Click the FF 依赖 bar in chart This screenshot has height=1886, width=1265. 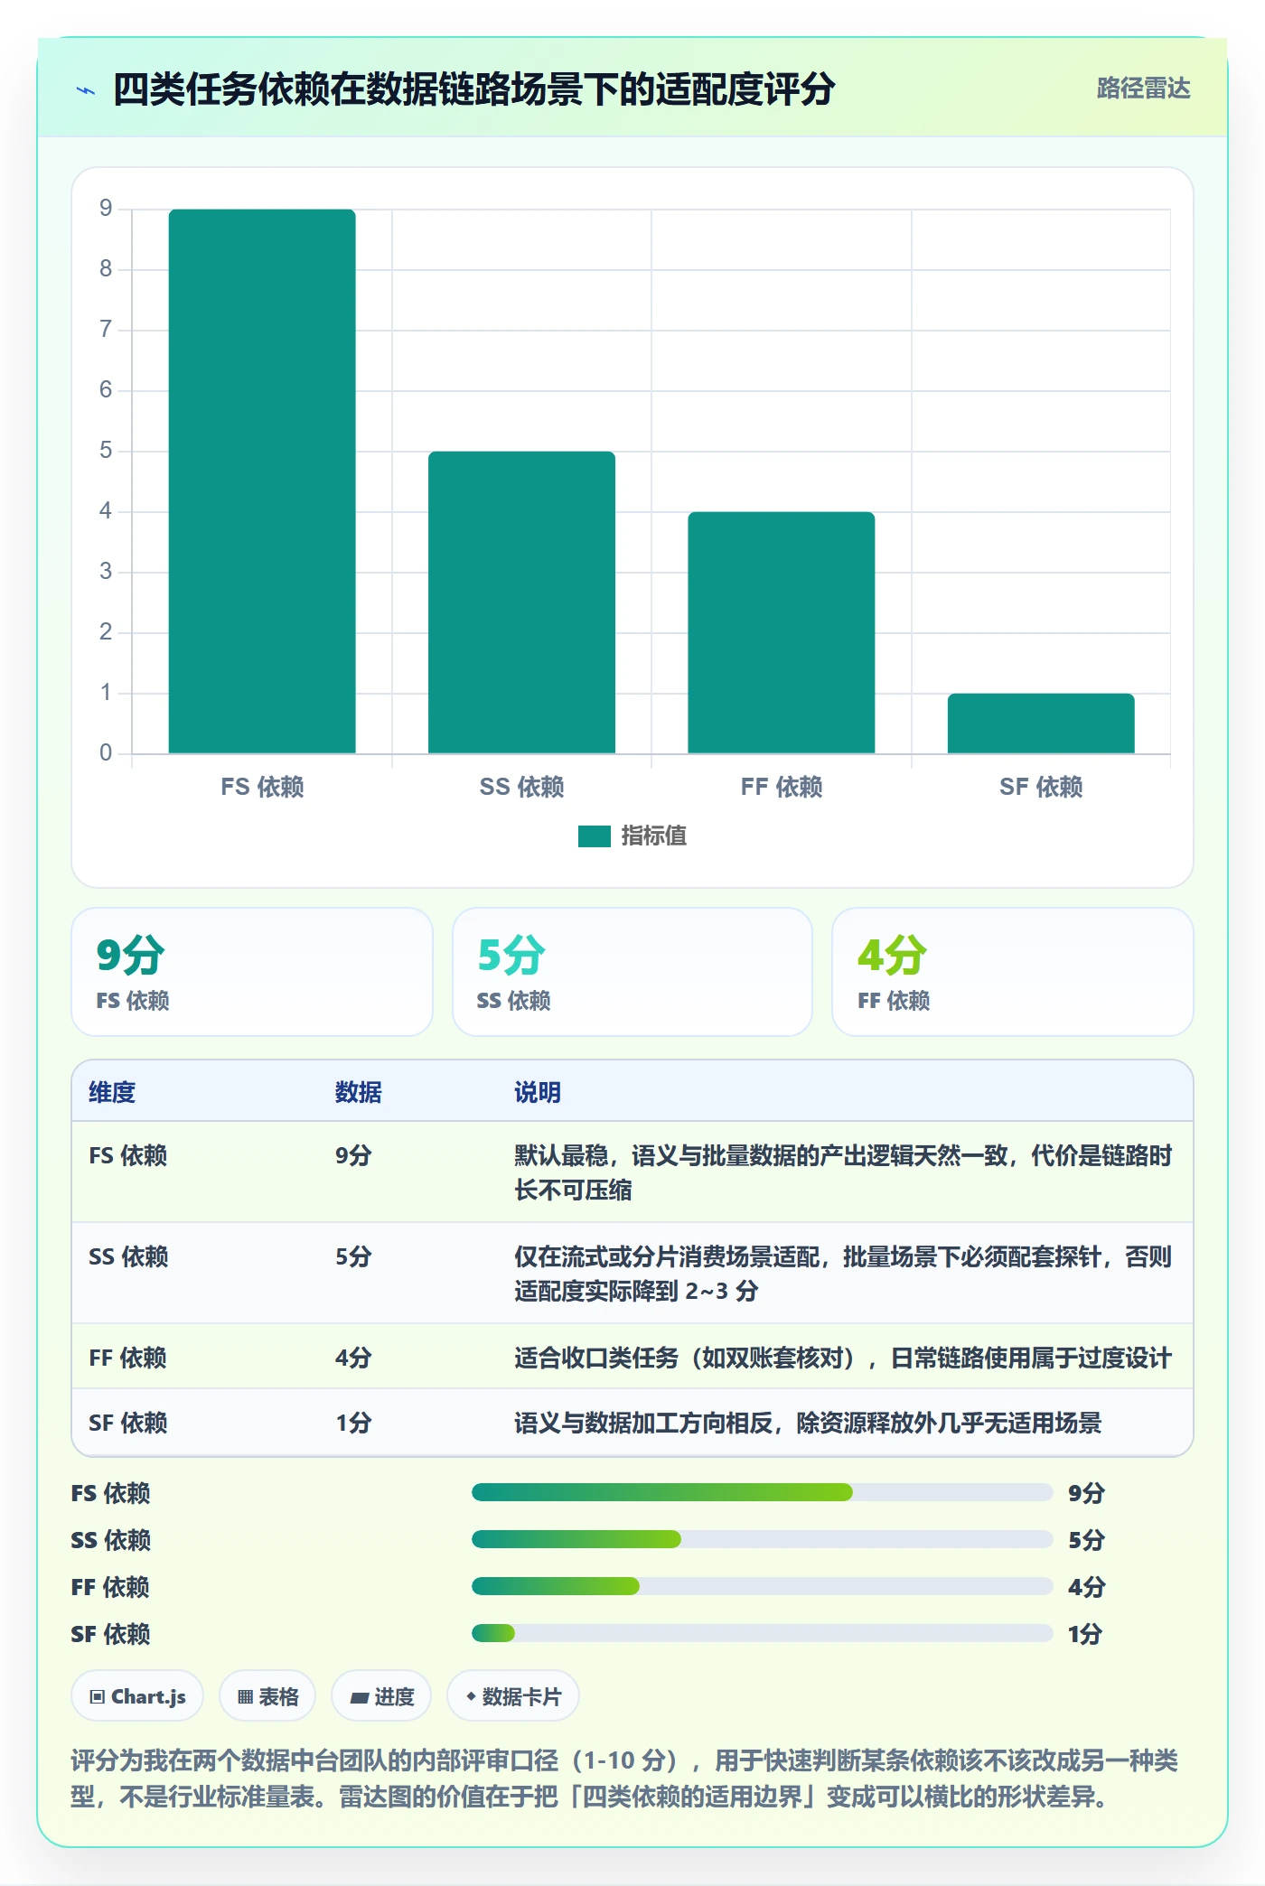pyautogui.click(x=782, y=632)
